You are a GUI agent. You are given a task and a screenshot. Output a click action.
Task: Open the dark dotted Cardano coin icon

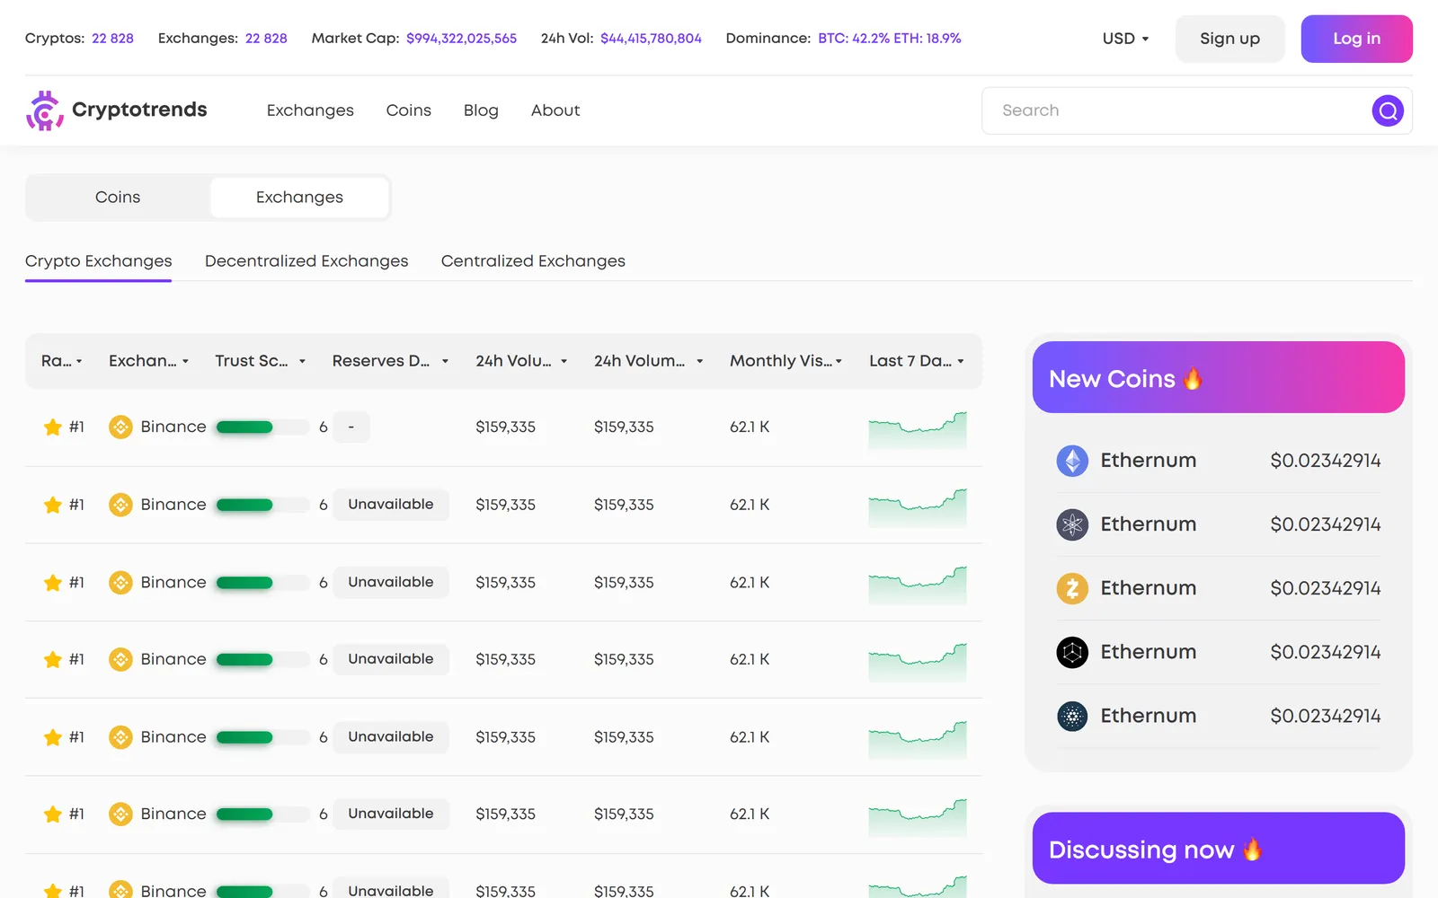tap(1072, 716)
